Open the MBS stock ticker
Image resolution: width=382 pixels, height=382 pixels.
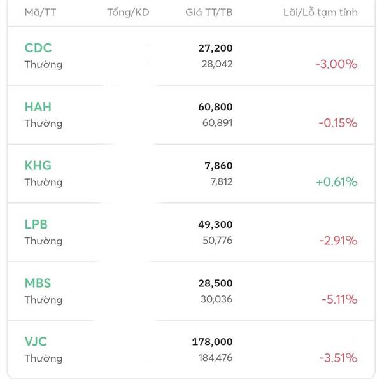[38, 283]
